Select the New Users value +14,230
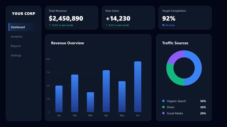 tap(118, 18)
